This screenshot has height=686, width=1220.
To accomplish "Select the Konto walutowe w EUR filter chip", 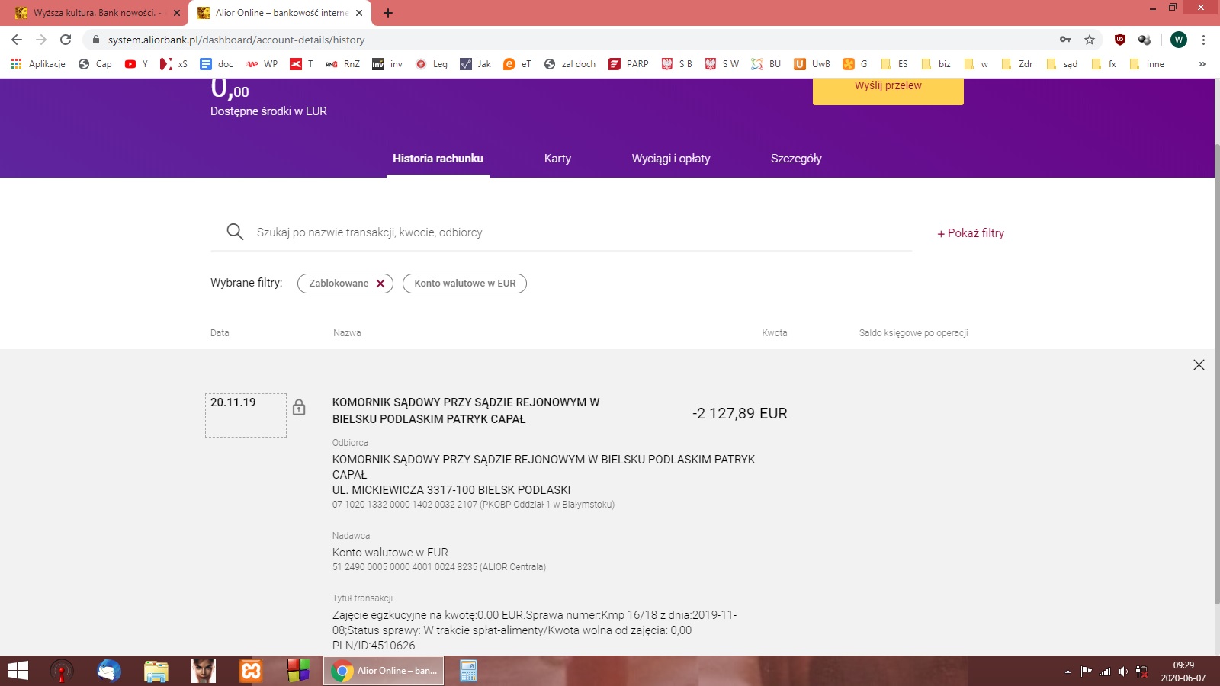I will tap(464, 284).
